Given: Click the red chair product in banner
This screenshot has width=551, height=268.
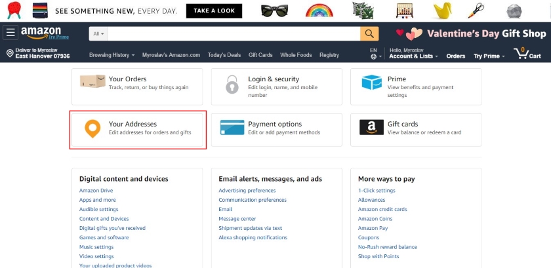Looking at the screenshot, I should tap(14, 10).
